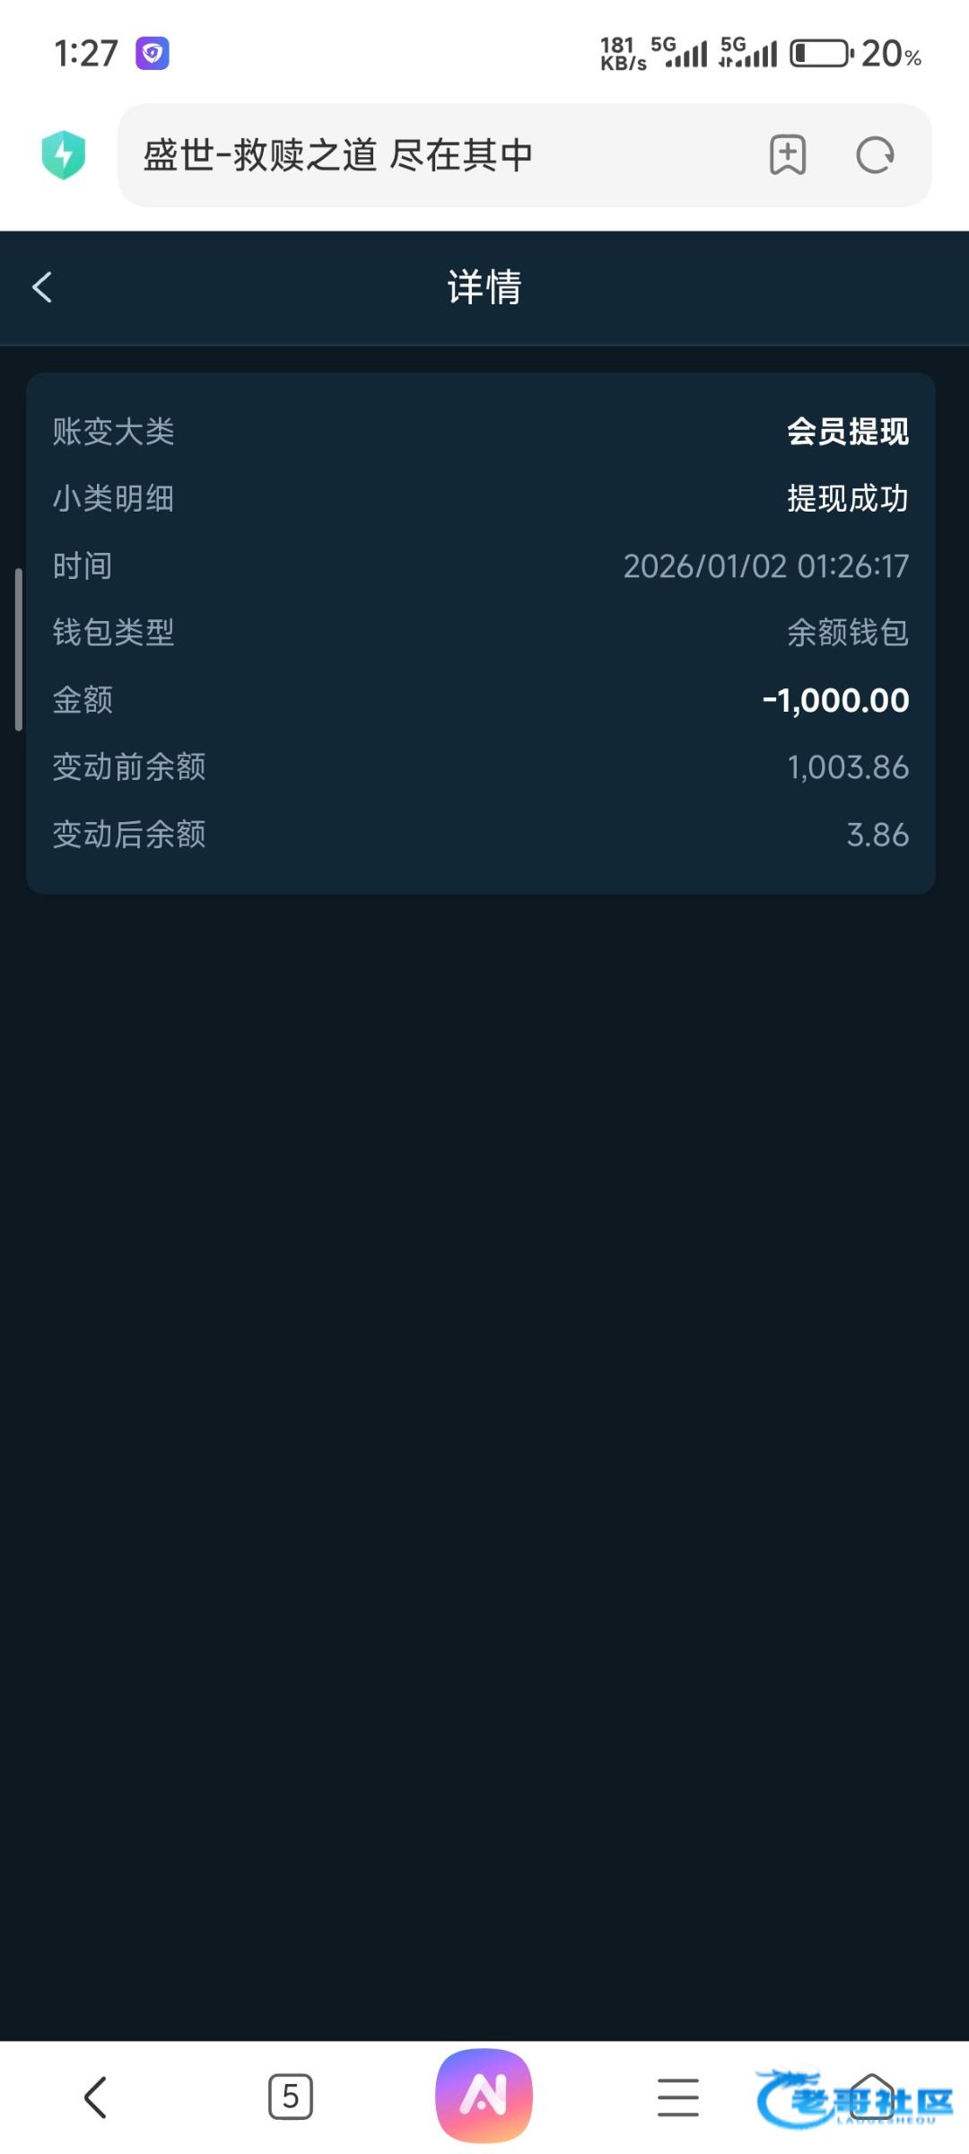
Task: Go back using the header back arrow
Action: click(x=42, y=288)
